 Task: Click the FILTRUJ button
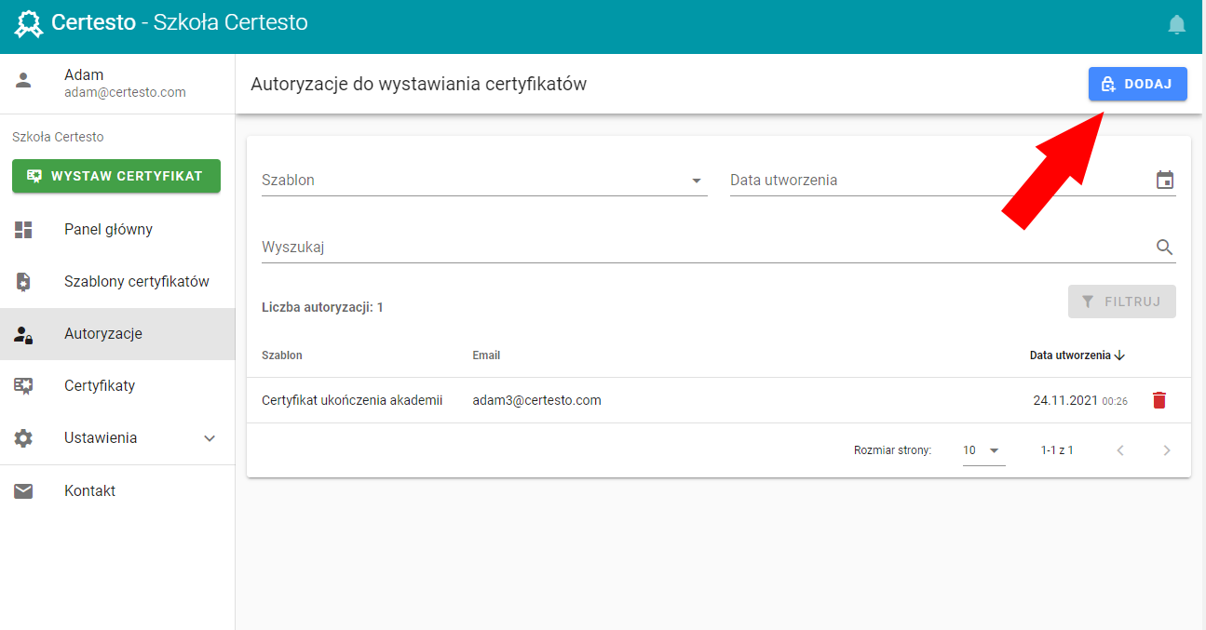(1121, 302)
